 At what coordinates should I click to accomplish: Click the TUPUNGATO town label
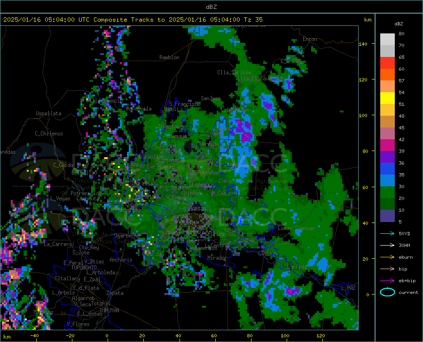pos(84,268)
